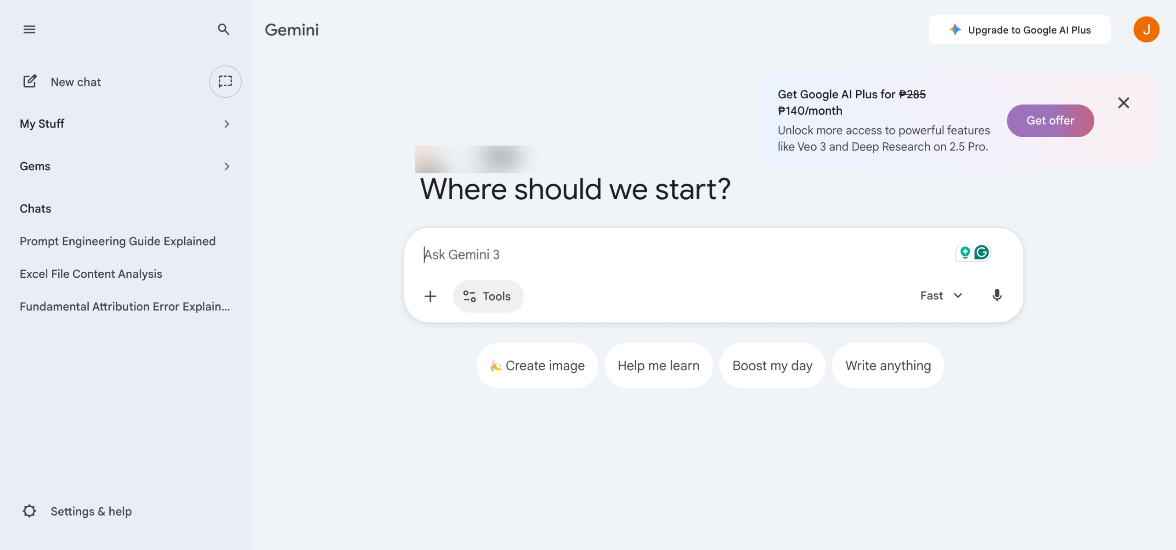Click the Ask Gemini 3 input field
1176x550 pixels.
pyautogui.click(x=643, y=255)
